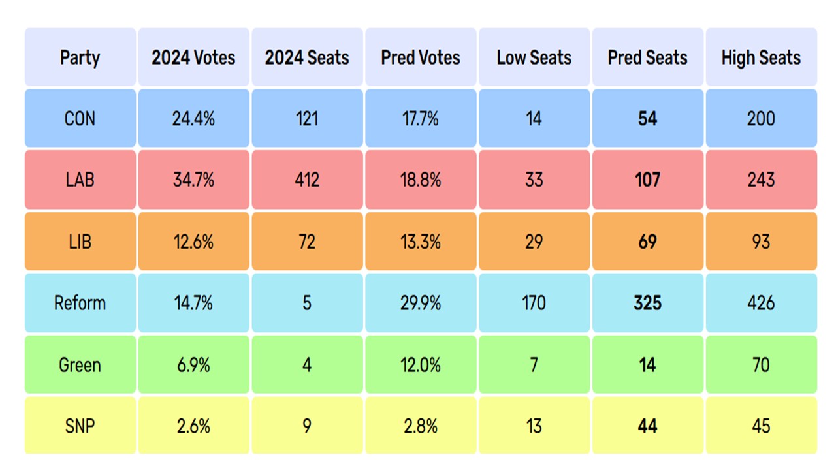Select the Green party cell
Screen dimensions: 836x470
[80, 364]
